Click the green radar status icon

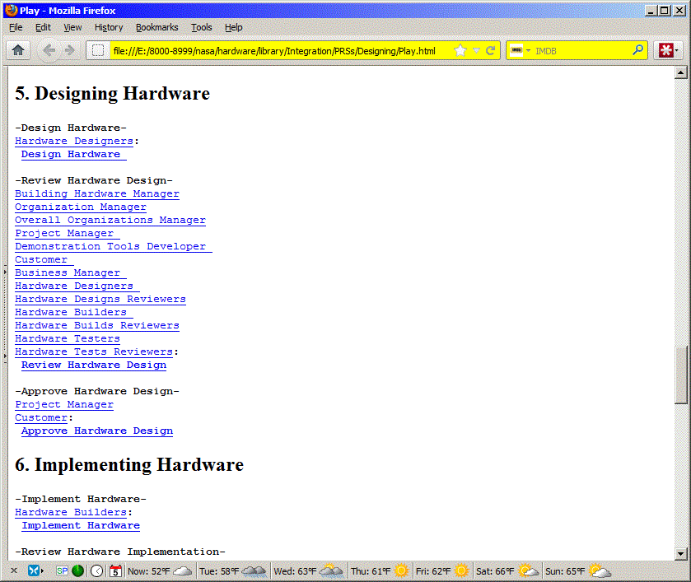click(x=77, y=571)
